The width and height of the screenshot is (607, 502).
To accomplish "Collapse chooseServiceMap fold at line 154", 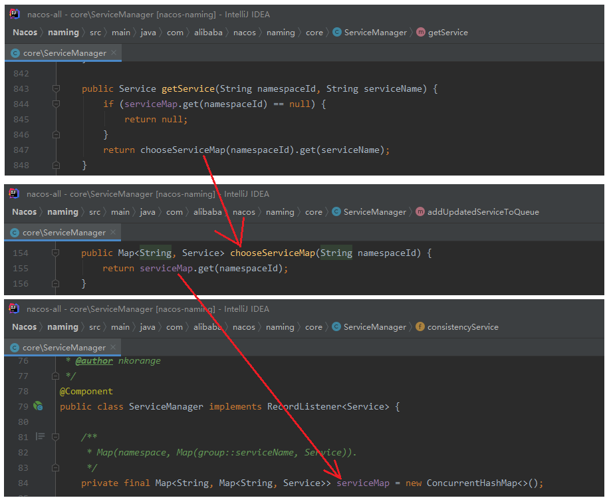I will click(55, 253).
